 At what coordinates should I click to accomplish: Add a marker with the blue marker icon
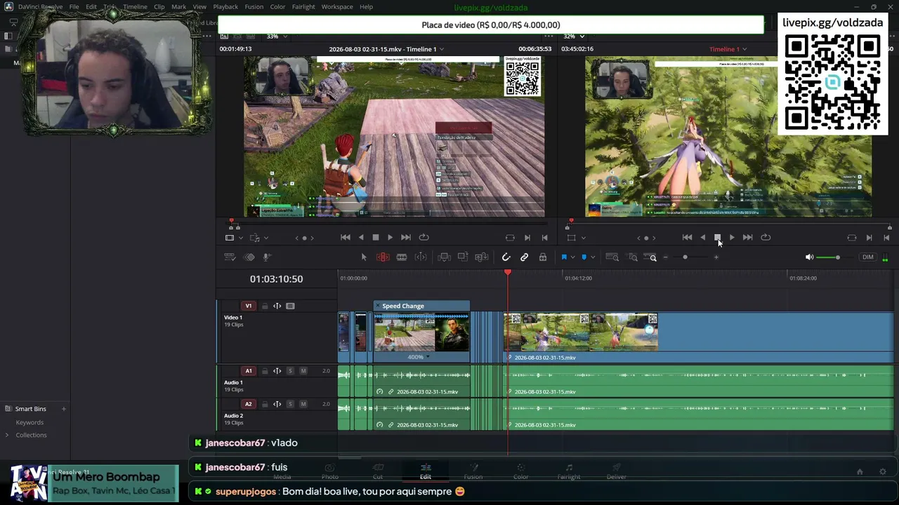(584, 257)
